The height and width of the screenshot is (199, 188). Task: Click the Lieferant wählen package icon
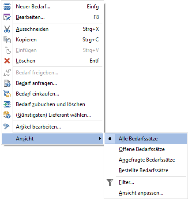coord(7,115)
